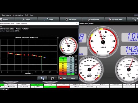This screenshot has width=138, height=103.
Task: Click the FLOOD OFF status indicator
Action: [x=116, y=85]
